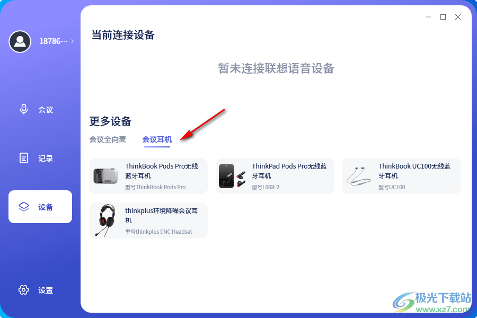Click the document icon for 记录
This screenshot has width=477, height=318.
(24, 158)
